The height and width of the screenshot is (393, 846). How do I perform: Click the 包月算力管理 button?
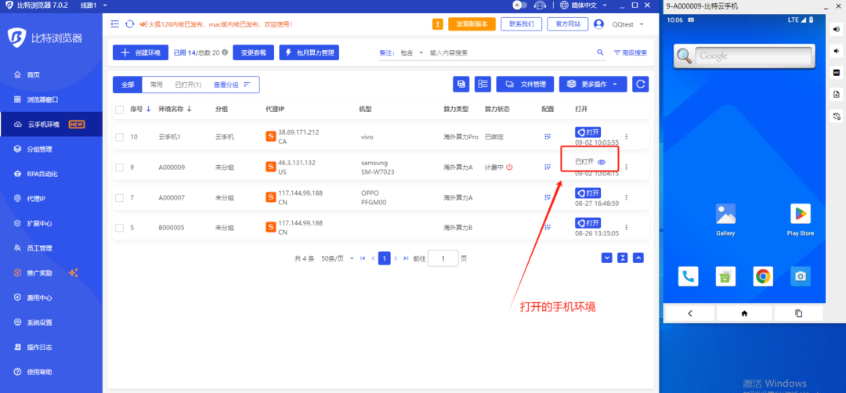click(x=309, y=52)
